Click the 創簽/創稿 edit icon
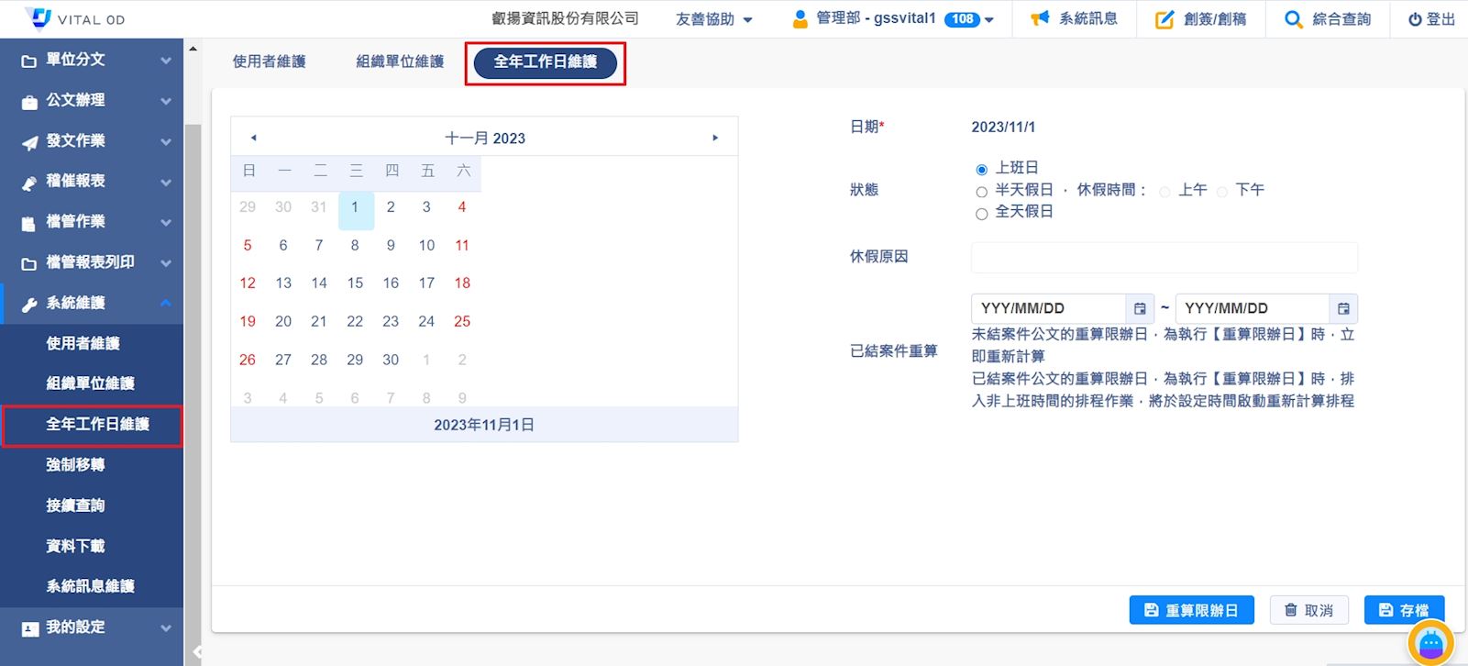Screen dimensions: 1468x666 pyautogui.click(x=1164, y=19)
